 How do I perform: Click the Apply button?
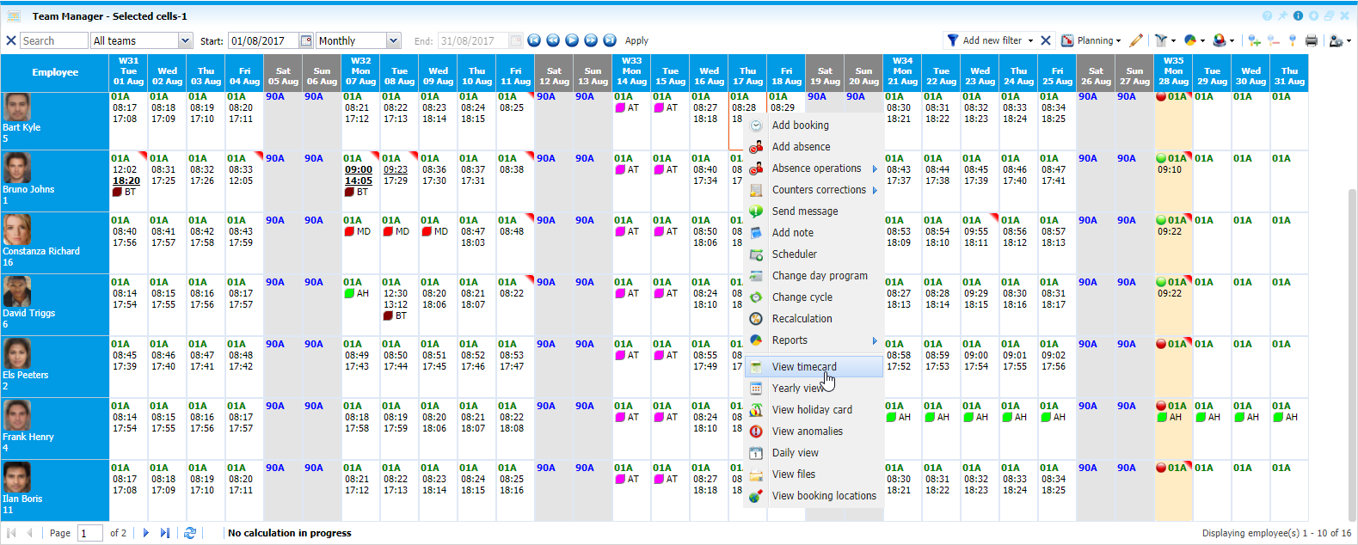point(636,40)
